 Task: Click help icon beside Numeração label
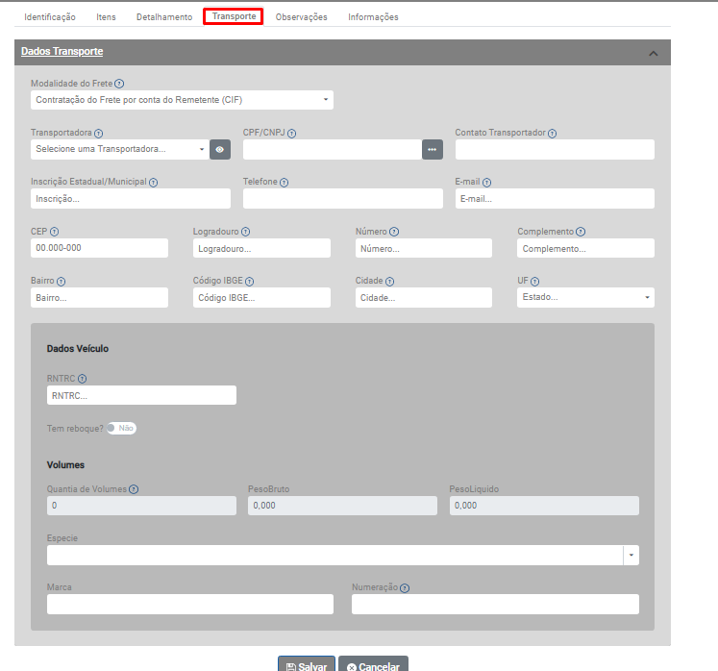pyautogui.click(x=404, y=587)
